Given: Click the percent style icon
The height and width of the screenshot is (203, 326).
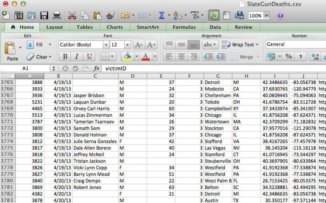Looking at the screenshot, I should point(288,57).
